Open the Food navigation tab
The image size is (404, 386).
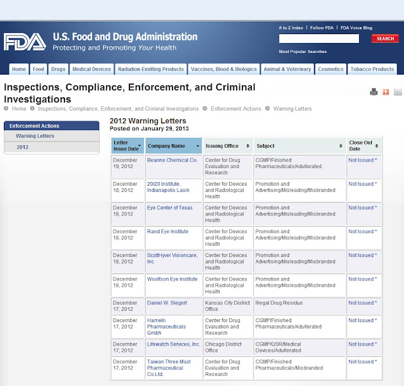click(x=39, y=69)
